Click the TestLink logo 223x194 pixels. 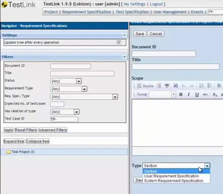[x=18, y=5]
